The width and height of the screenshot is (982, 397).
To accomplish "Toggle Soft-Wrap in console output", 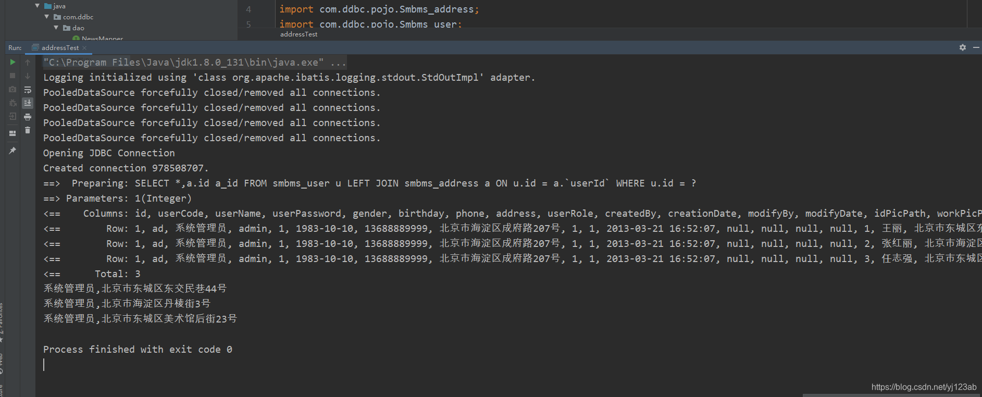I will click(x=28, y=90).
